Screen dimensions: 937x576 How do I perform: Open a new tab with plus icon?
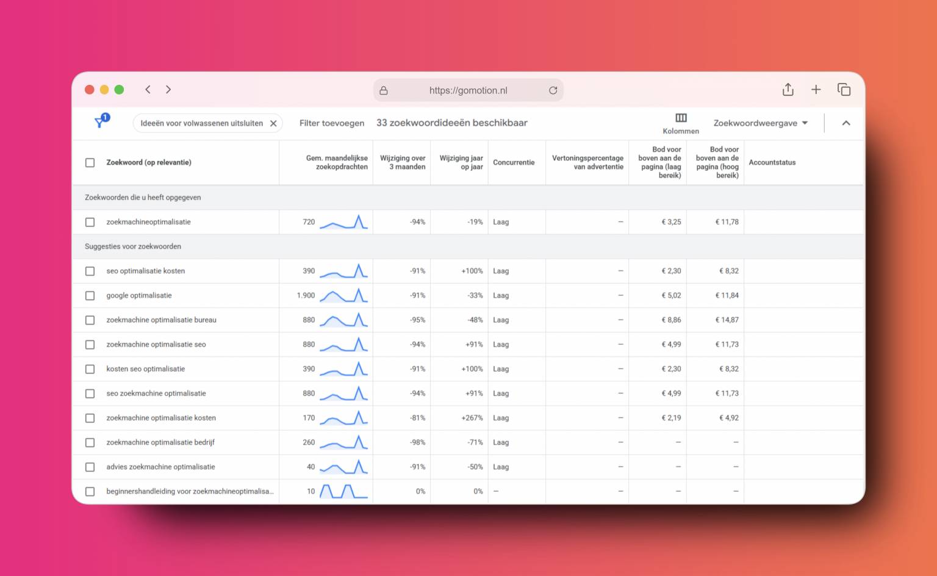coord(816,90)
